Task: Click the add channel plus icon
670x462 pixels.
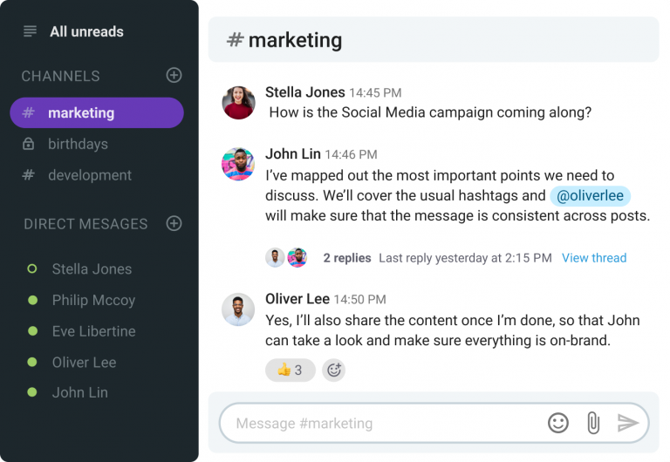Action: coord(174,76)
